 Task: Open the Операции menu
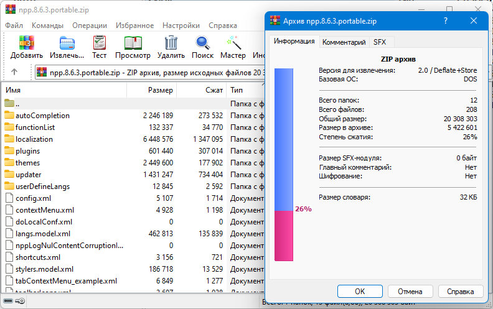tap(90, 25)
